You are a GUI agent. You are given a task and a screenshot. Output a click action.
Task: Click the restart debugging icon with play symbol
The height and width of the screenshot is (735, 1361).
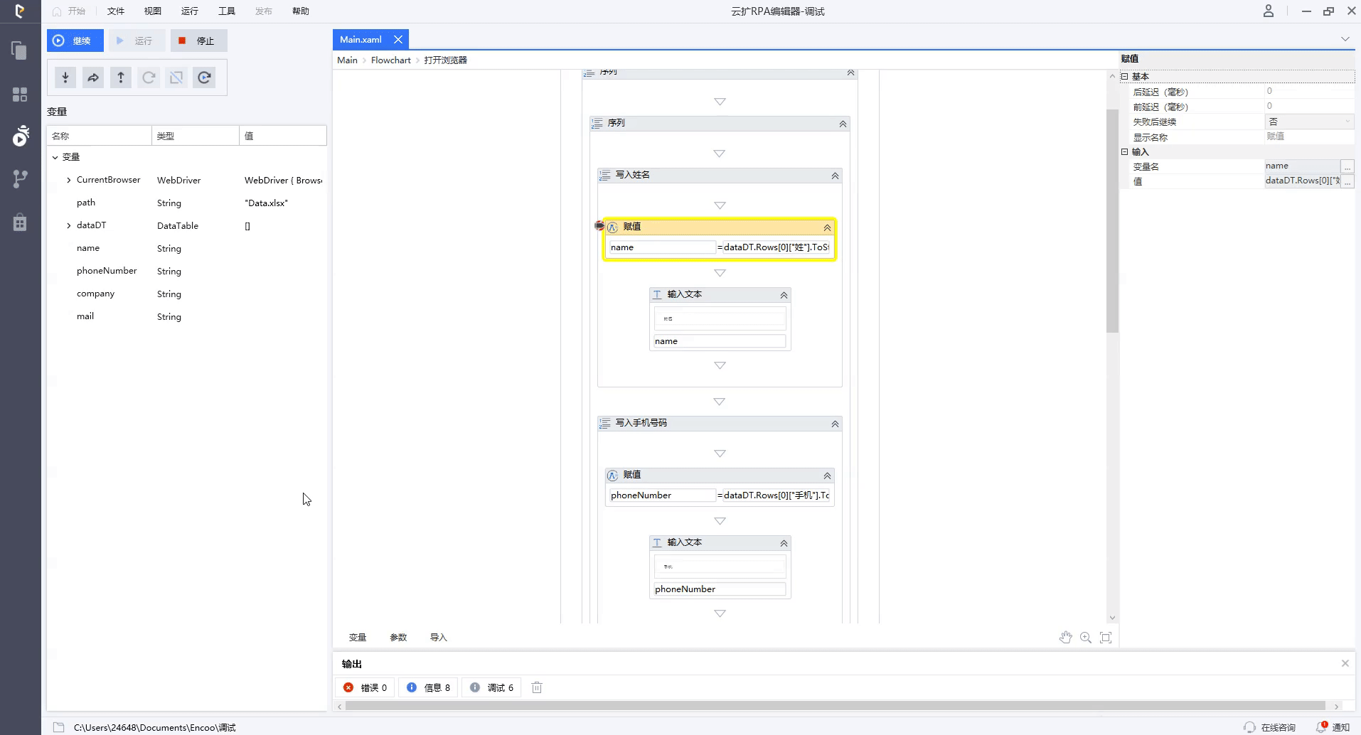tap(204, 77)
